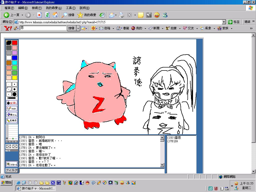Click the スクロール scroll icon
256x192 pixels.
12,164
